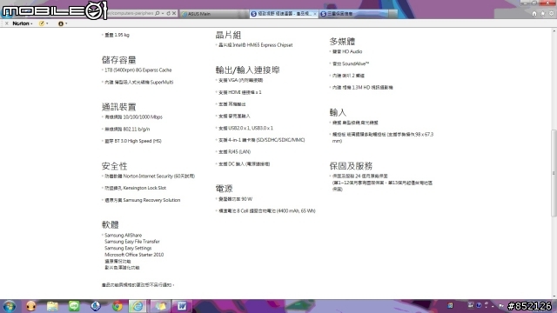Viewport: 557px width, 313px height.
Task: Click the 軟體 heading
Action: click(111, 224)
